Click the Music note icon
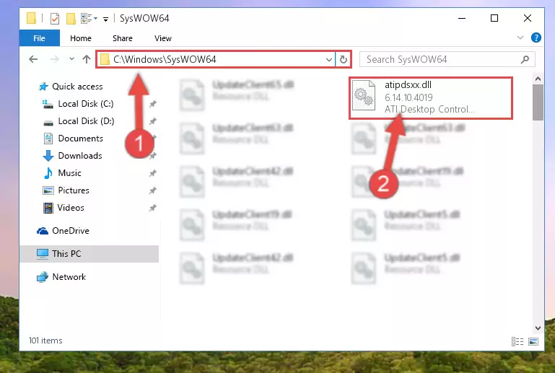 pos(48,173)
